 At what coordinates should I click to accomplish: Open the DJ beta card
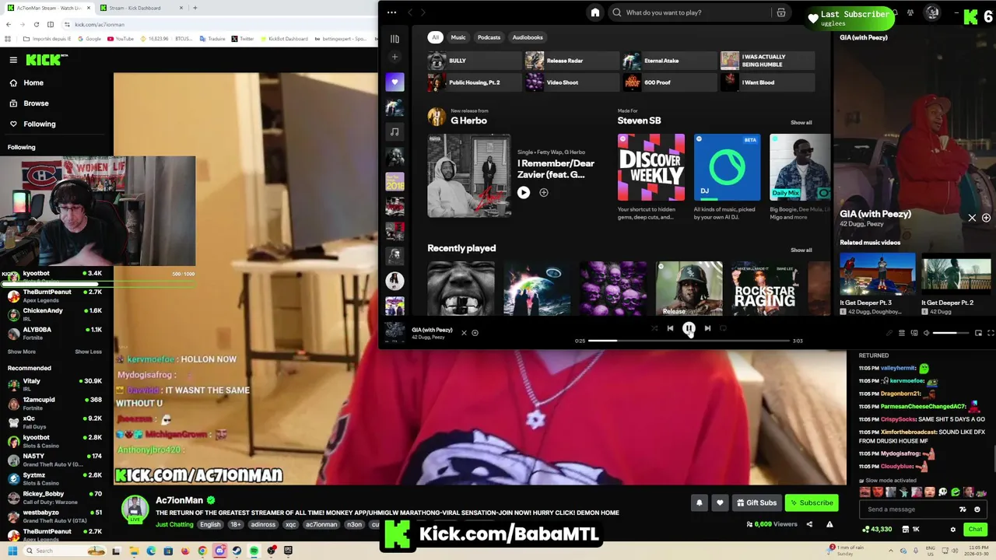point(727,177)
